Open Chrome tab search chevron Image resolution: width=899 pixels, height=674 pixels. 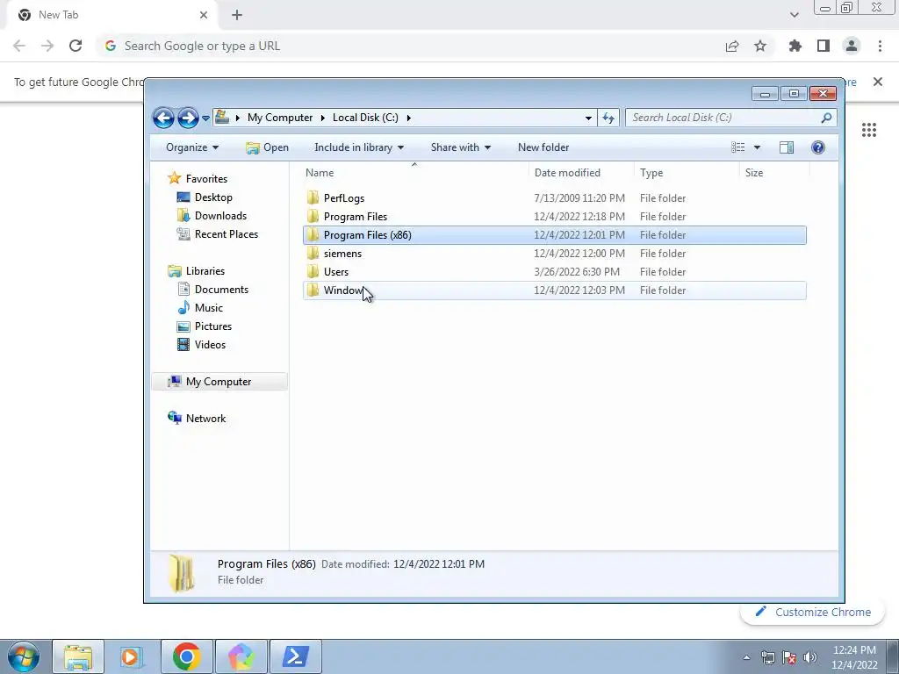pyautogui.click(x=794, y=15)
